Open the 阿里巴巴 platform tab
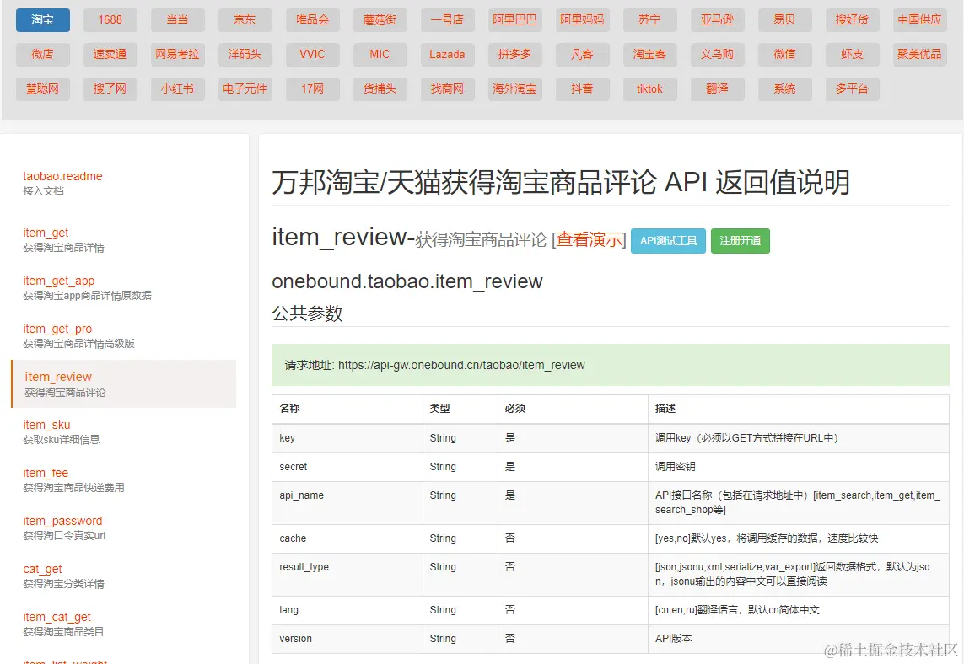 514,19
